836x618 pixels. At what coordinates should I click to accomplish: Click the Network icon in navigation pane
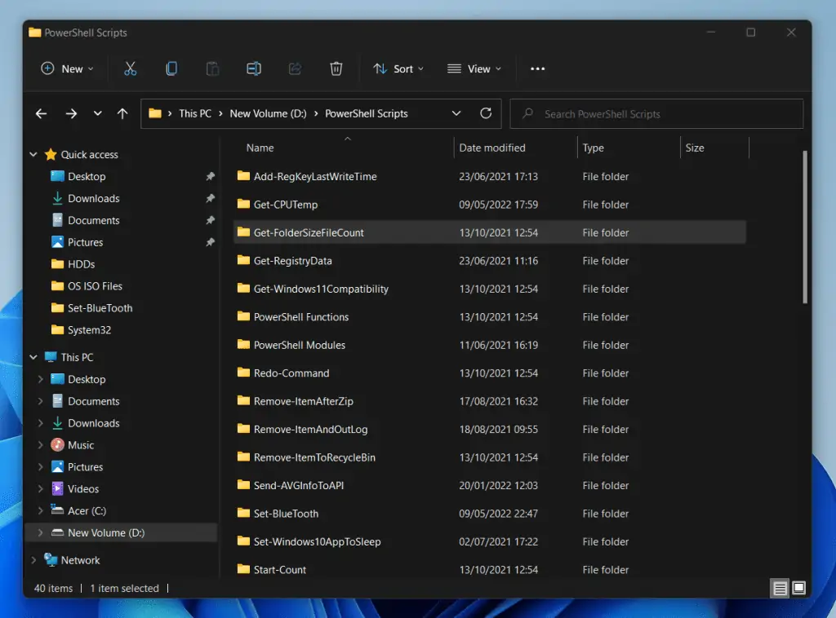coord(51,559)
